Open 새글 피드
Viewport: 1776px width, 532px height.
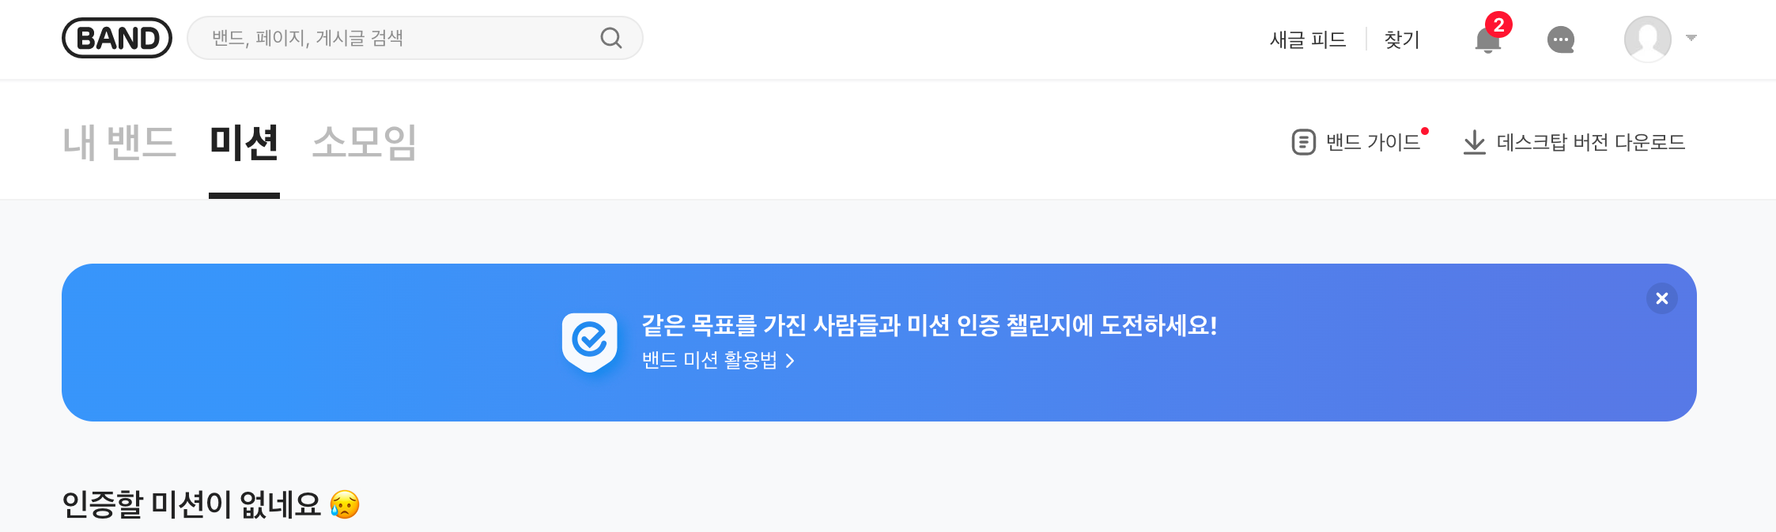point(1307,39)
